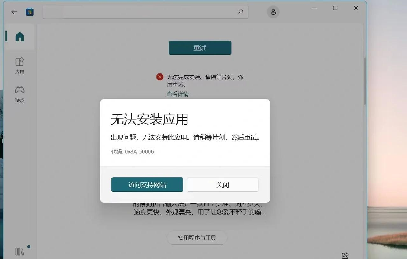Click the 访问支持网站 button

[147, 185]
